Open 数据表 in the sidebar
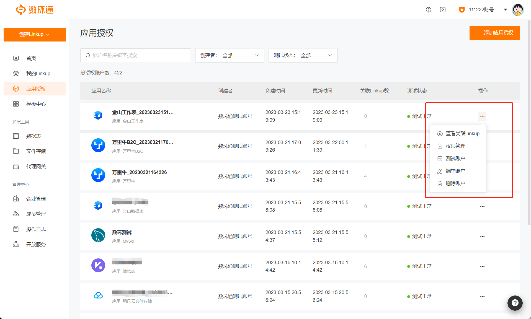The width and height of the screenshot is (531, 319). point(33,136)
